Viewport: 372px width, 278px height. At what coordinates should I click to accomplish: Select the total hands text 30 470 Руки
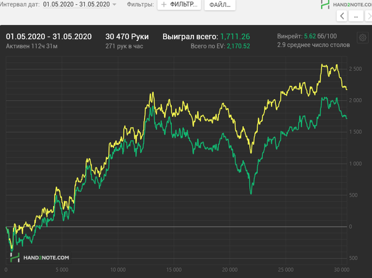pyautogui.click(x=127, y=37)
